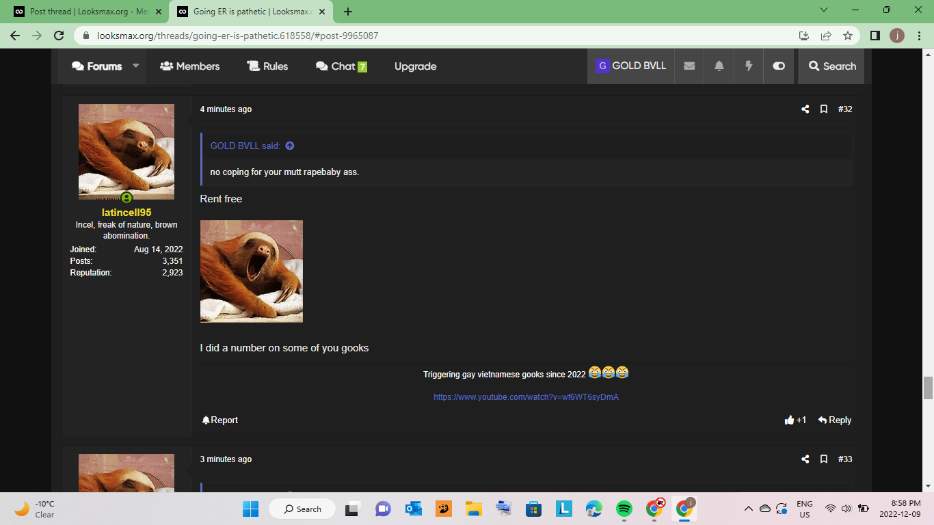
Task: Open the Windows Start menu
Action: pos(251,509)
